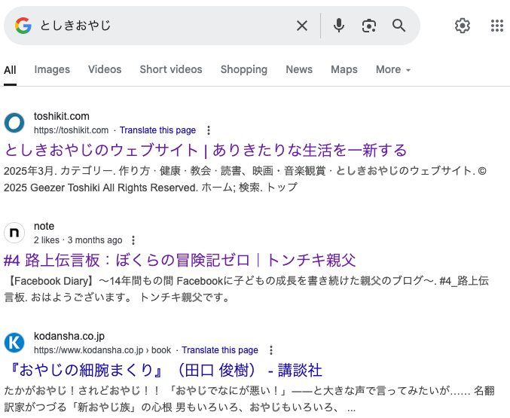This screenshot has width=510, height=418.
Task: Open three-dot menu for toshikit.com result
Action: tap(209, 130)
